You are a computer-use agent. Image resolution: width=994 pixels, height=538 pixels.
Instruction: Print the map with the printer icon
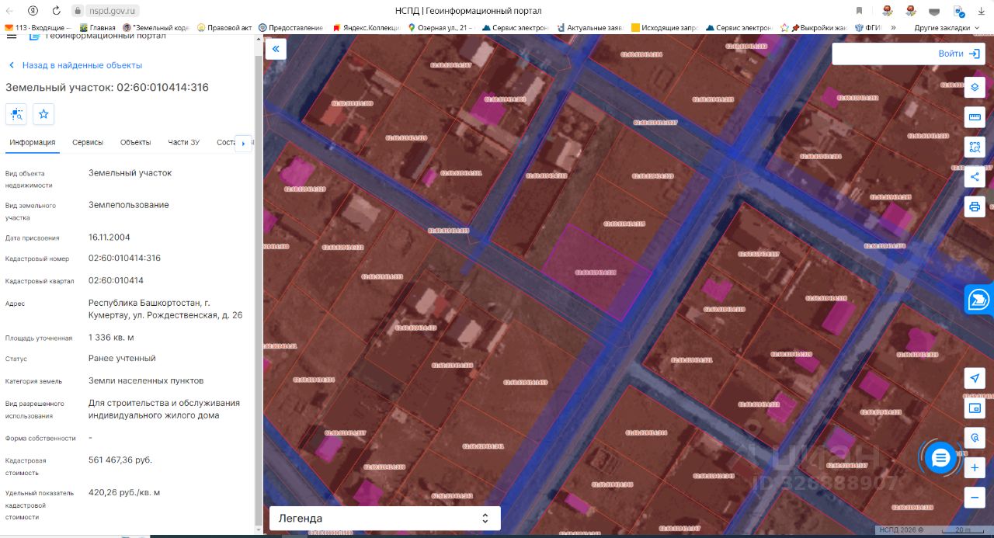pos(975,207)
